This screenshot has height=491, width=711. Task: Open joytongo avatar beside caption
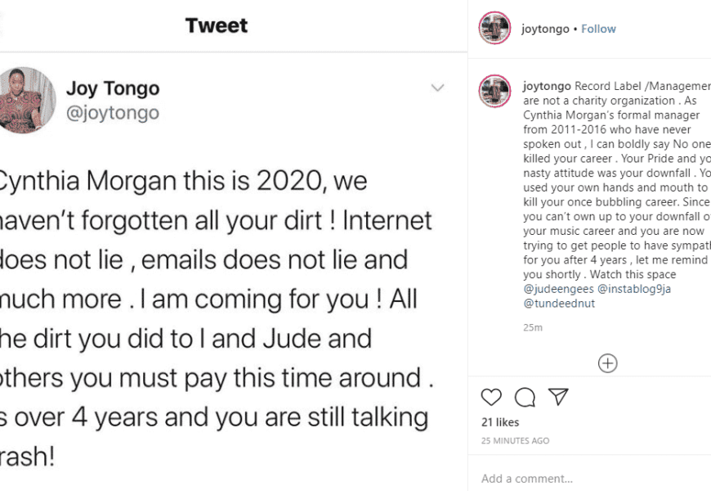coord(494,91)
